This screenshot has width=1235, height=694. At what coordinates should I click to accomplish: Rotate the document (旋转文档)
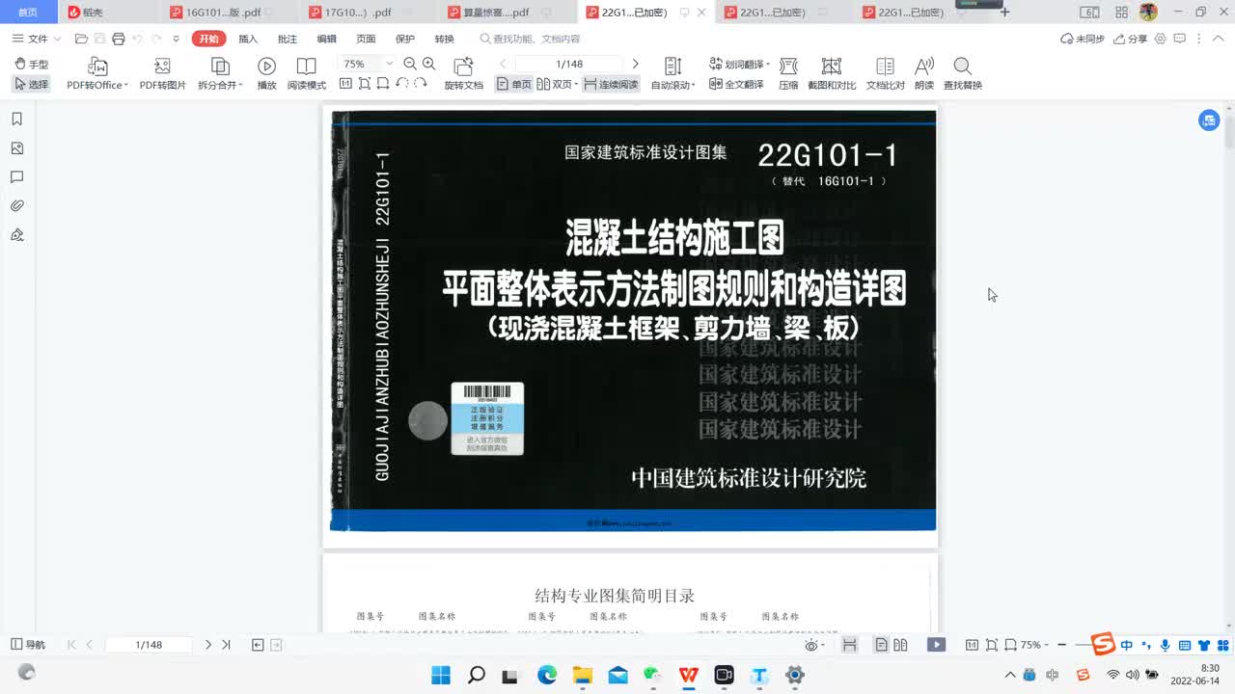463,73
